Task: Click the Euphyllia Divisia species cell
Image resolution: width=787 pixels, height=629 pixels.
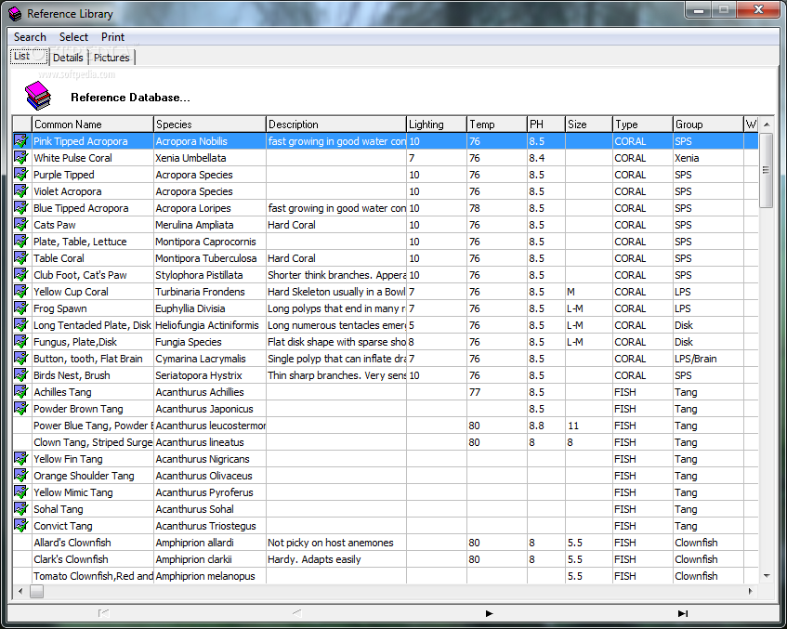Action: pos(210,308)
